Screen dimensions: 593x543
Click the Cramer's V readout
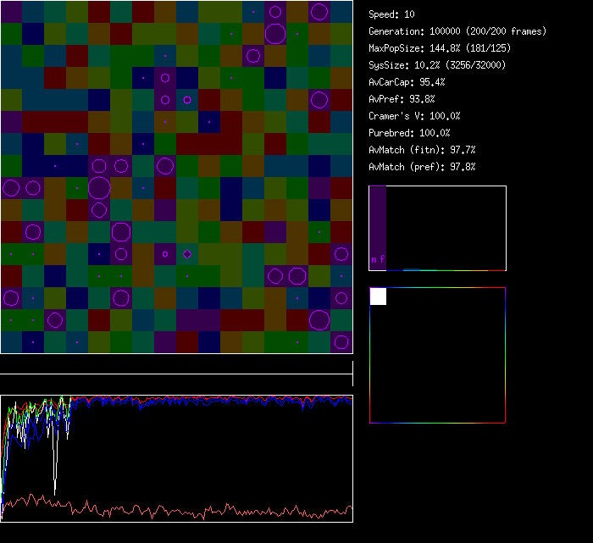[x=415, y=116]
